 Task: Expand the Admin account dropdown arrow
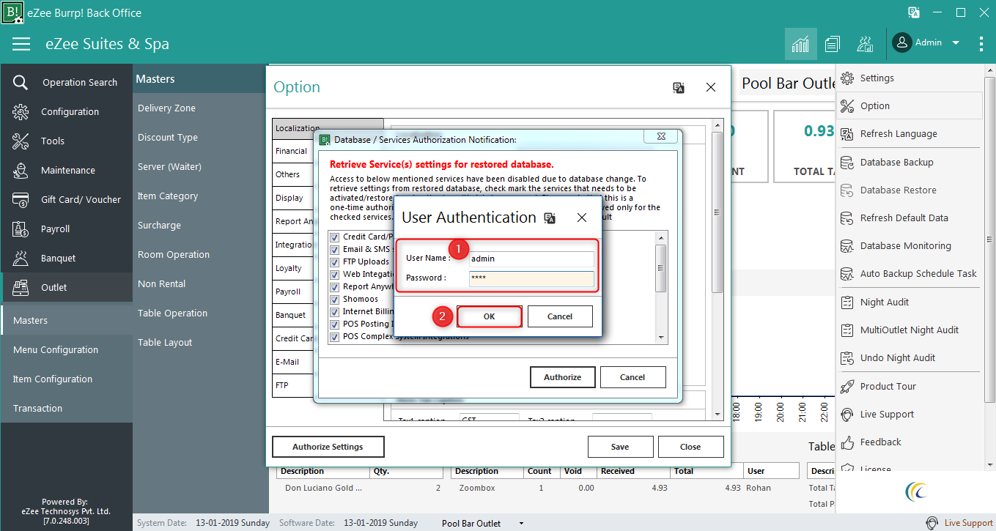[956, 43]
